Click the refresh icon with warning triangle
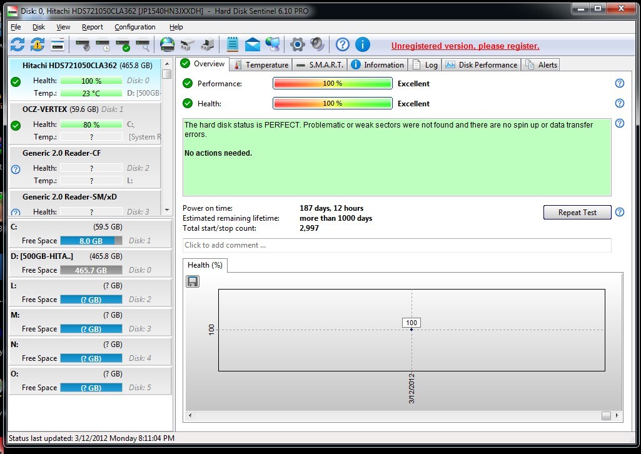The width and height of the screenshot is (641, 454). coord(37,44)
